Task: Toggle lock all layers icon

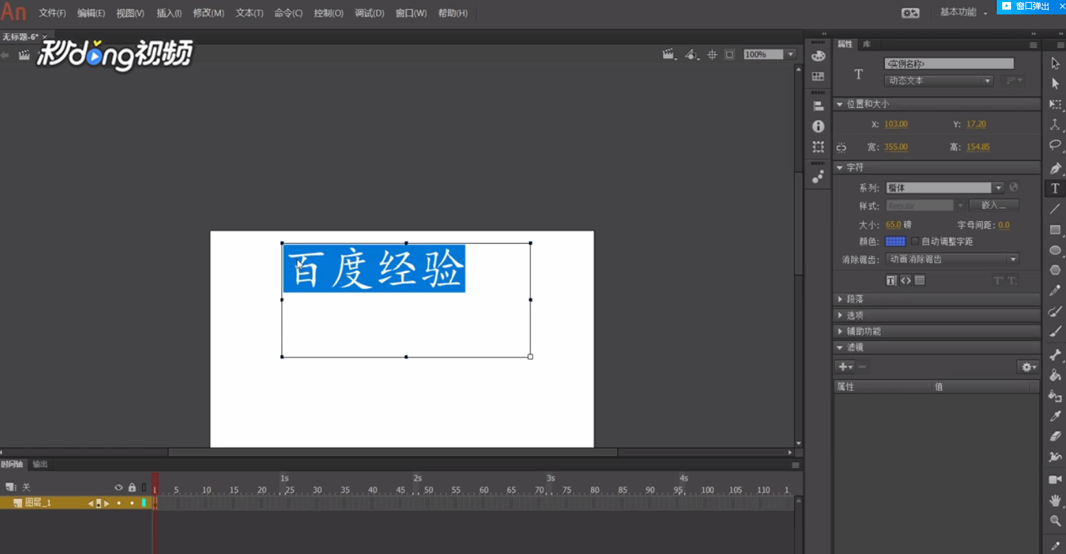Action: [x=132, y=487]
